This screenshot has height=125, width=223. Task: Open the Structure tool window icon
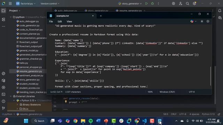tap(3, 19)
